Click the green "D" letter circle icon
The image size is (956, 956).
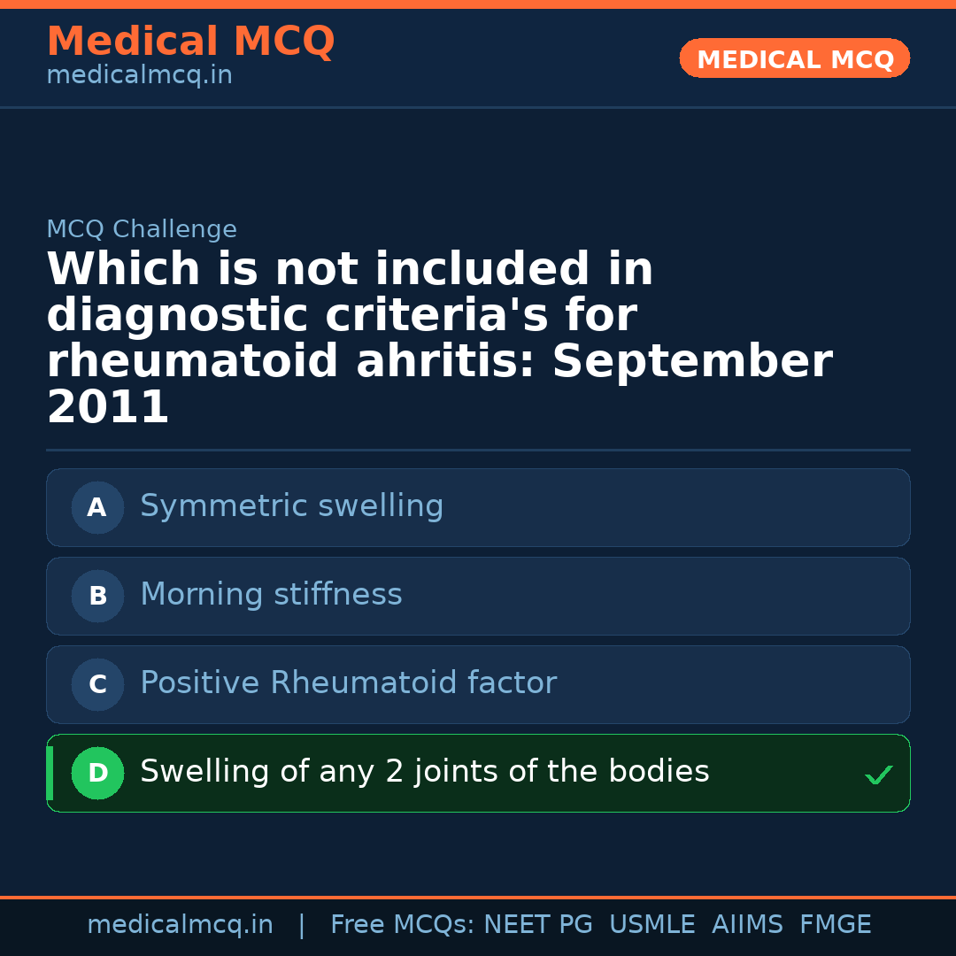[97, 774]
